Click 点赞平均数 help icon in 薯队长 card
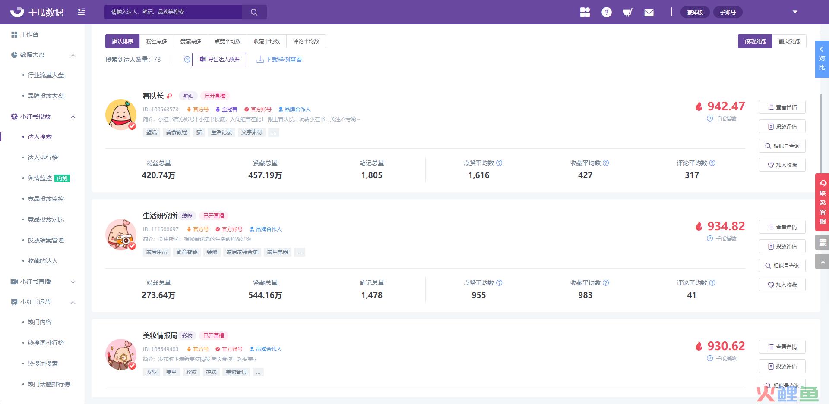 coord(499,163)
